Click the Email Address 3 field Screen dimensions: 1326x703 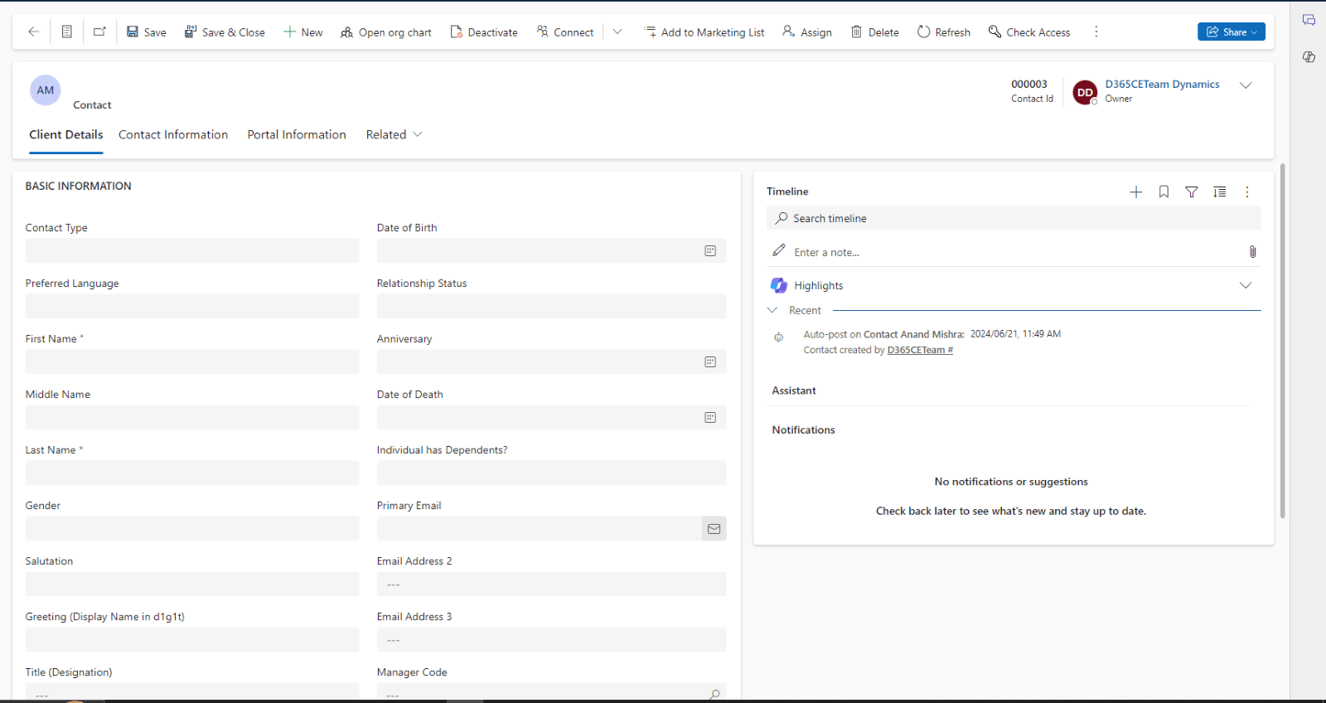click(551, 639)
